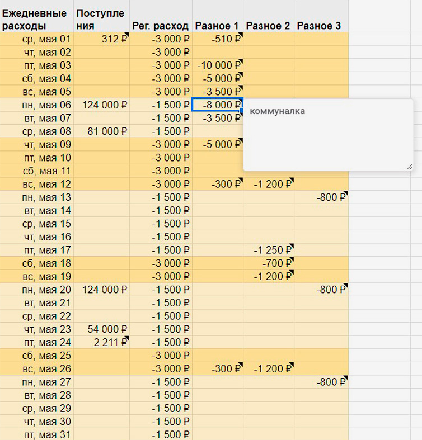422x440 pixels.
Task: Click the 81 000 ₽ income cell
Action: click(102, 131)
